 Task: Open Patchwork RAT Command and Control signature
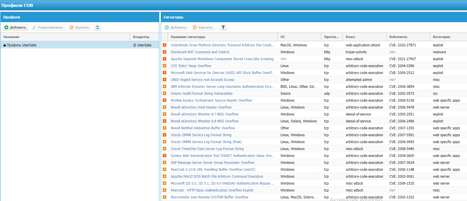coord(200,52)
